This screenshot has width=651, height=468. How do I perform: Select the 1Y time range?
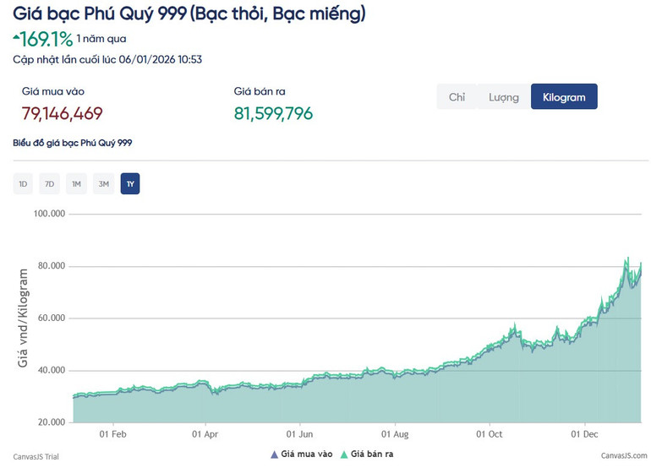[x=130, y=184]
